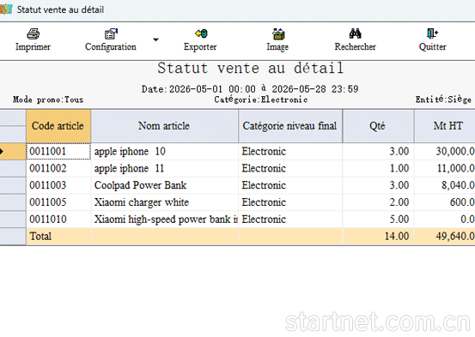Viewport: 475px width, 337px height.
Task: Select code cell 0011005
Action: tap(58, 202)
